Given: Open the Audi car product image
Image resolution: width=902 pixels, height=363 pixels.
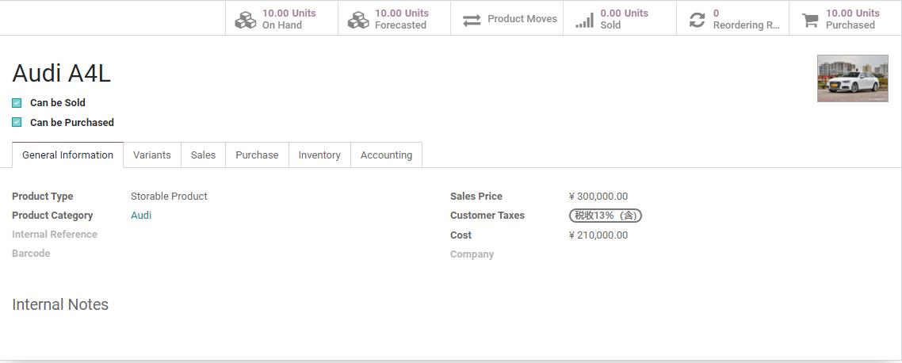Looking at the screenshot, I should pyautogui.click(x=853, y=78).
